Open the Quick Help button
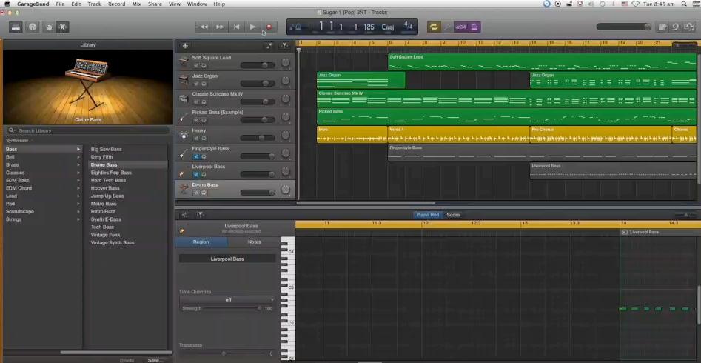The height and width of the screenshot is (363, 701). [32, 27]
